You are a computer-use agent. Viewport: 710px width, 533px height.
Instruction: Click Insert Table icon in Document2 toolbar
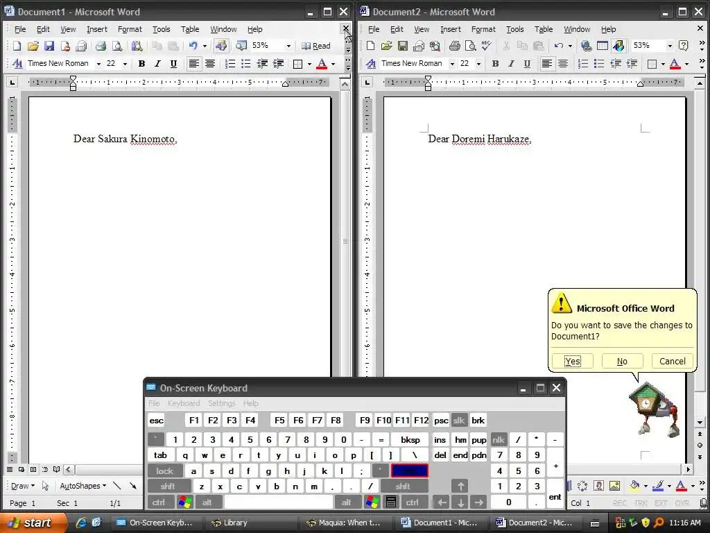pos(603,46)
